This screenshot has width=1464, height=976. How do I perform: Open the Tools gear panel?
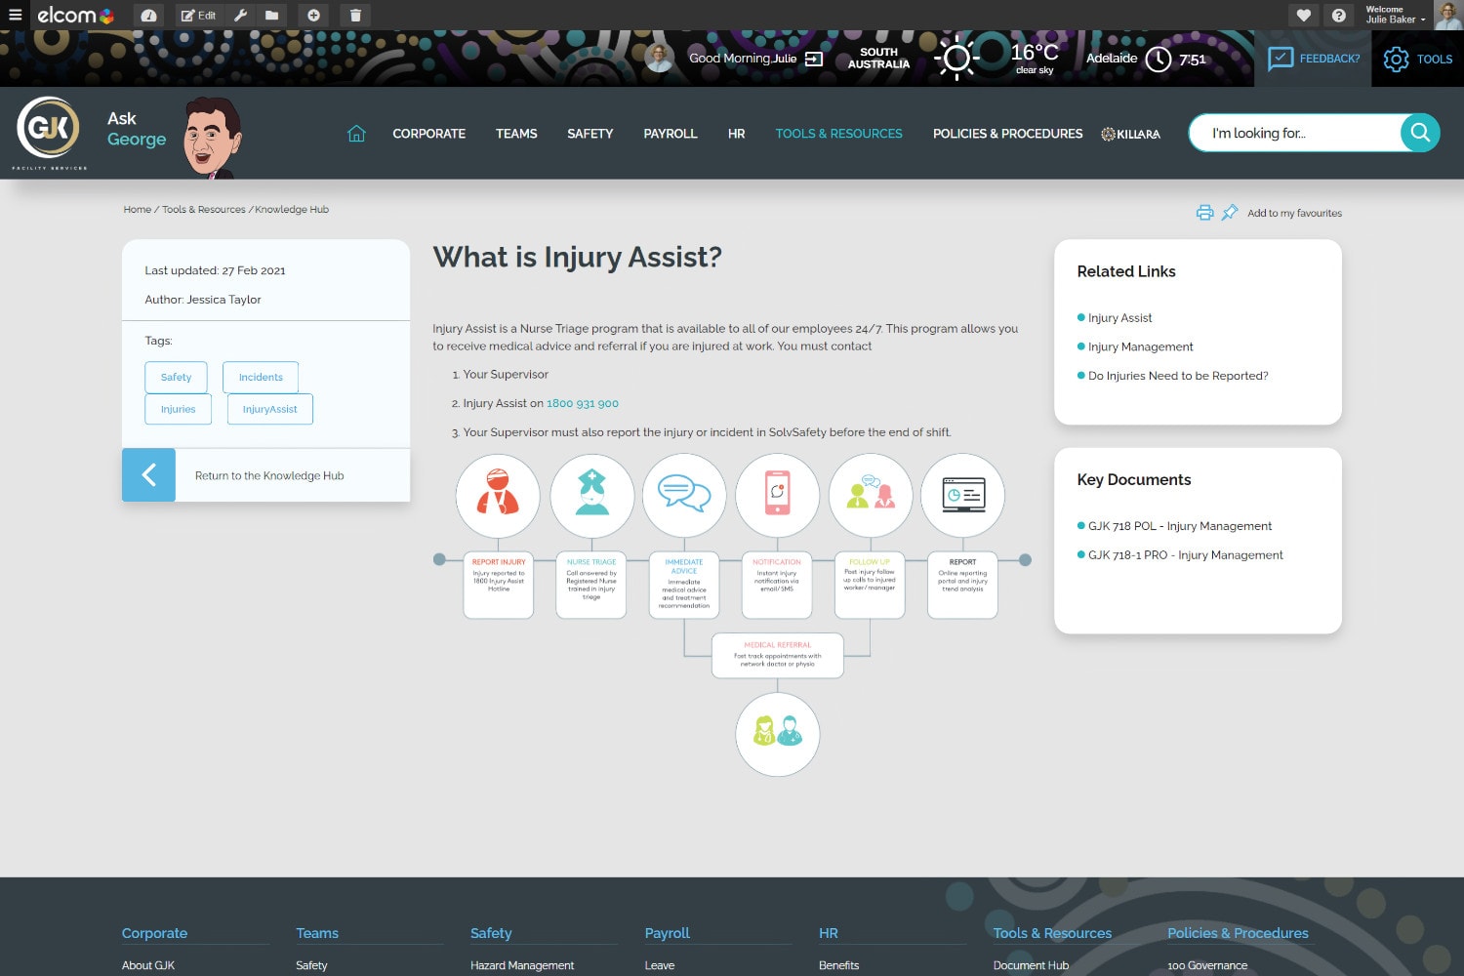(1418, 59)
